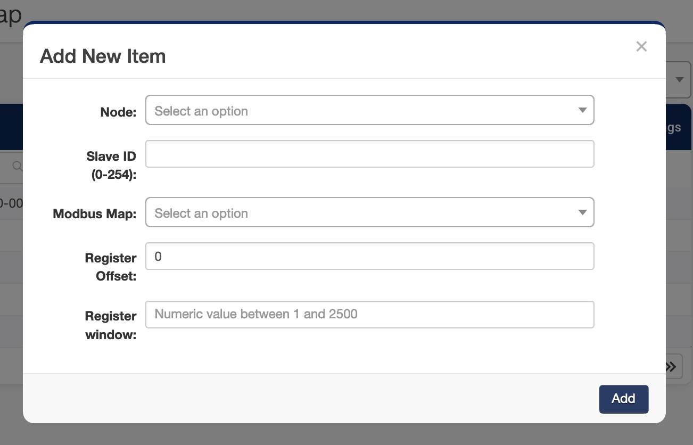Click the search magnifier icon
The image size is (693, 445).
(16, 167)
